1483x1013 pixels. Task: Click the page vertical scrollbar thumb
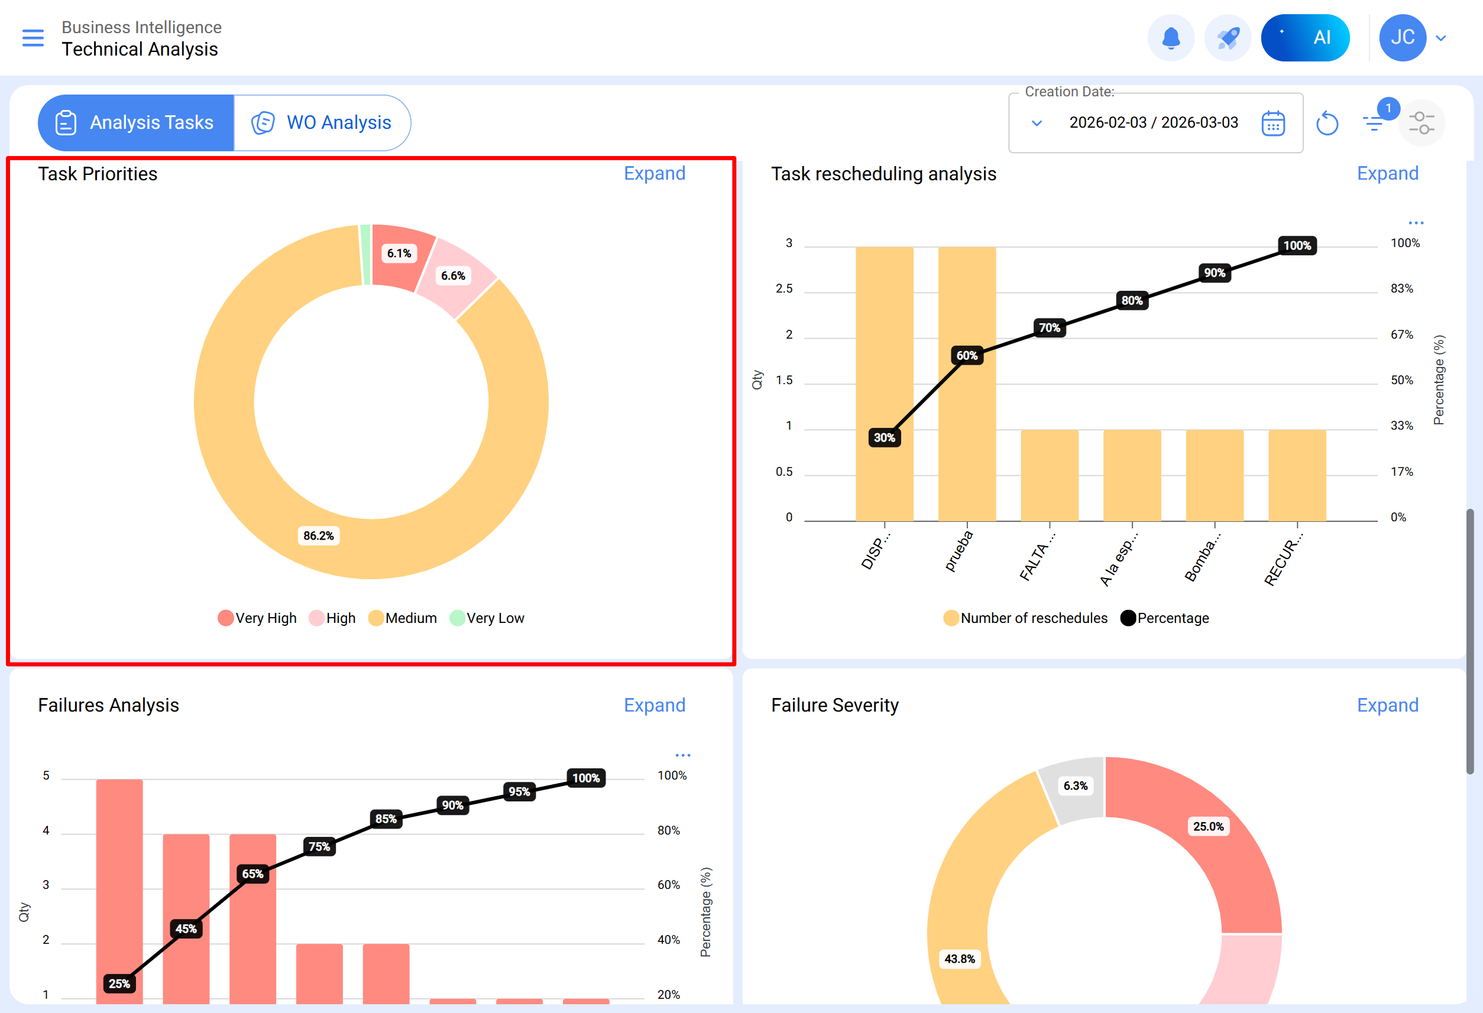(1469, 641)
